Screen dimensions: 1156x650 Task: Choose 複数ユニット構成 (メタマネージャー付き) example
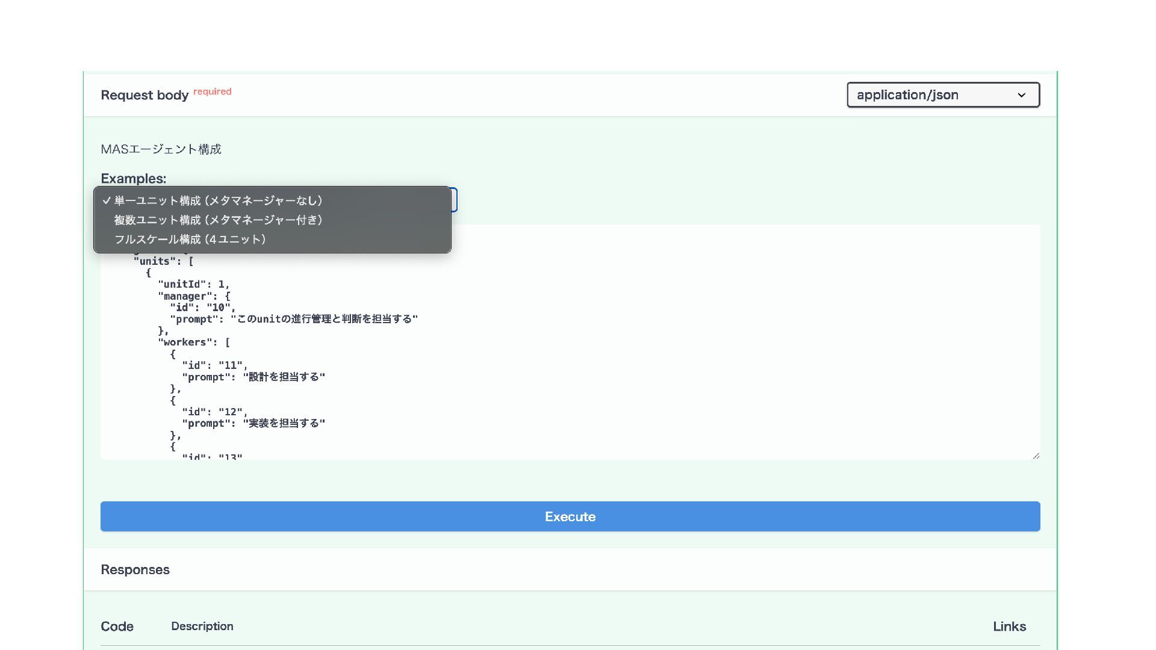pos(218,220)
